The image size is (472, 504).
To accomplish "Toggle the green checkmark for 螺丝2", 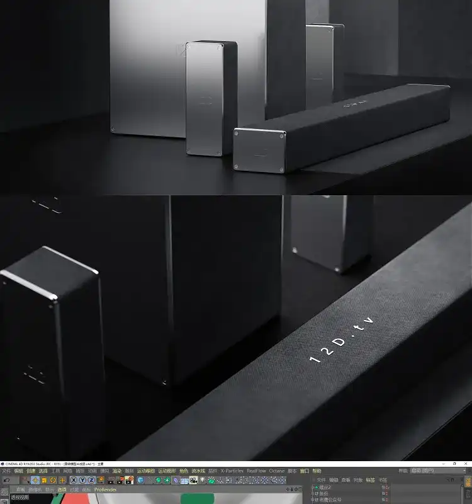I will click(390, 487).
